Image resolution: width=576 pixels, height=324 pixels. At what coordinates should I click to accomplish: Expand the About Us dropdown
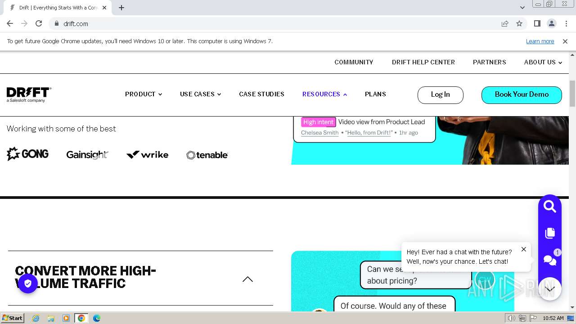point(543,62)
